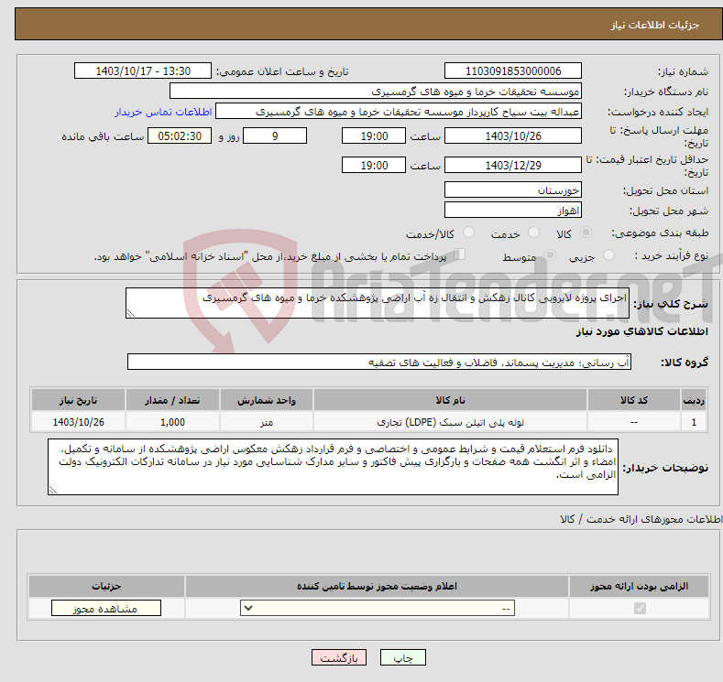Open the مشاهده مجوز button
The image size is (723, 682).
(106, 609)
